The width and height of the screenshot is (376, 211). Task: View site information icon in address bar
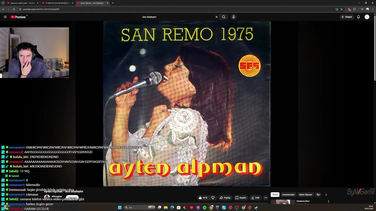tap(20, 9)
